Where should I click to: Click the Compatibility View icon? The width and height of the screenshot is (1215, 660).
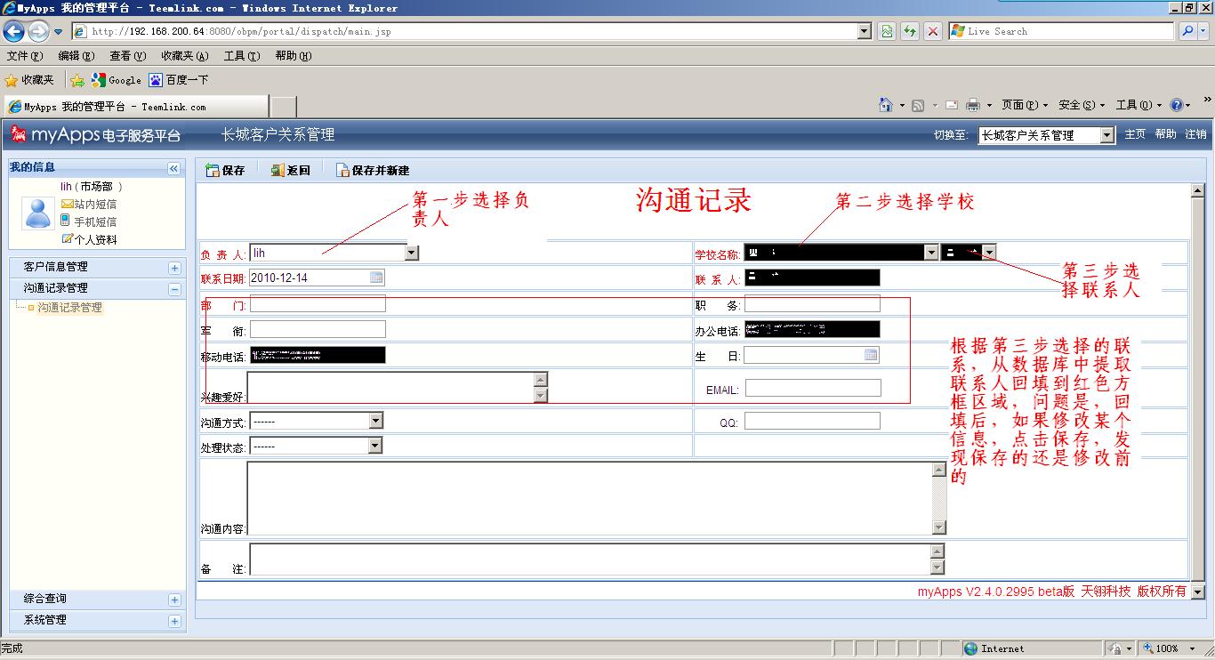point(887,31)
